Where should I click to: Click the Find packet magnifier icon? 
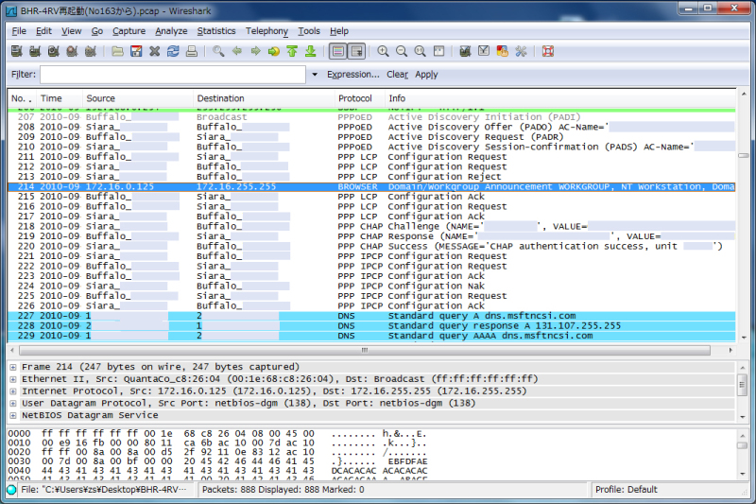tap(219, 51)
